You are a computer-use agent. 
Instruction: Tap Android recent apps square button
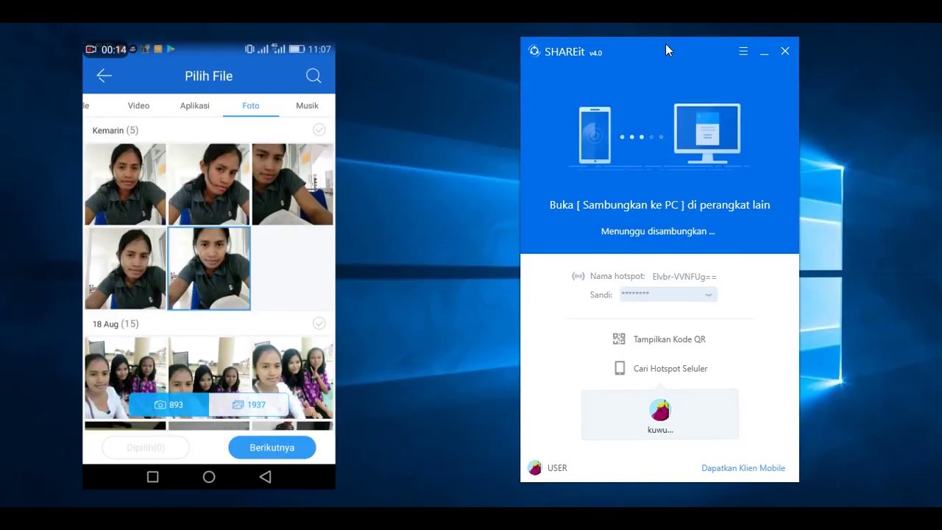tap(152, 477)
